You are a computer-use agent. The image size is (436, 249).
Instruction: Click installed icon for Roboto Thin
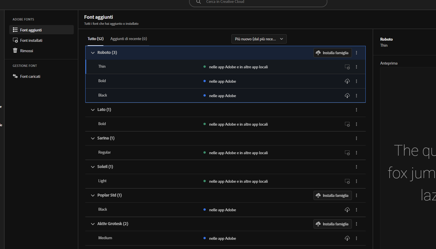coord(347,67)
